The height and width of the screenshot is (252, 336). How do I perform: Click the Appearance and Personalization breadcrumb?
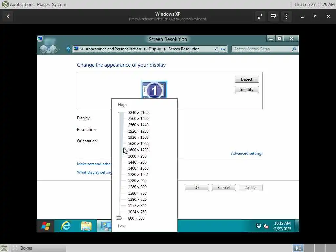(113, 49)
